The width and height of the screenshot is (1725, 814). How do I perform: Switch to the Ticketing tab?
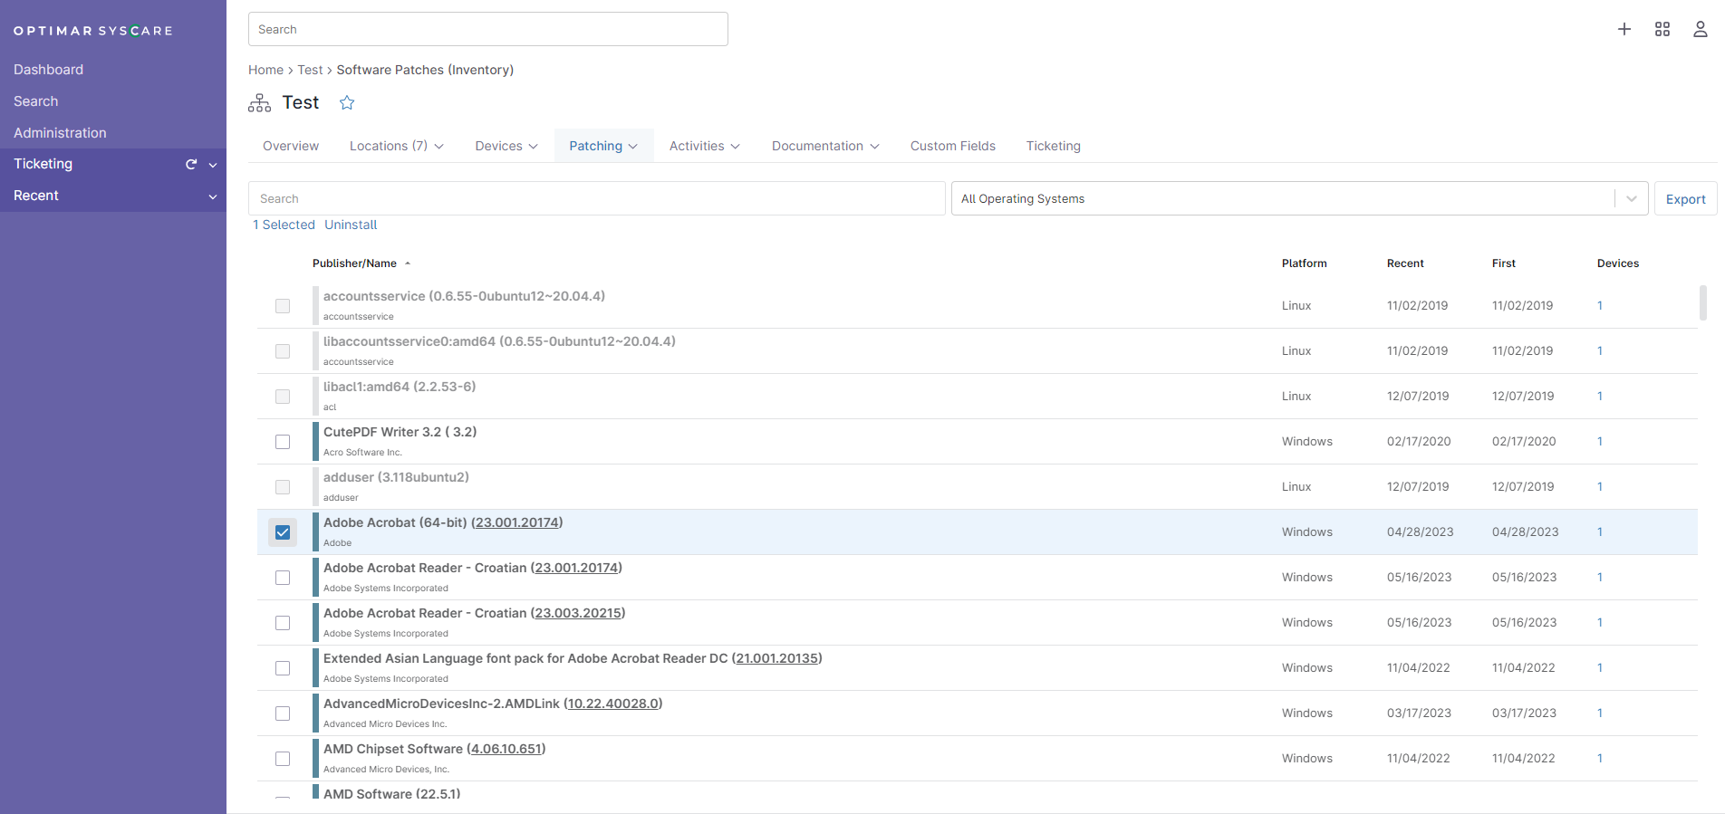1053,146
